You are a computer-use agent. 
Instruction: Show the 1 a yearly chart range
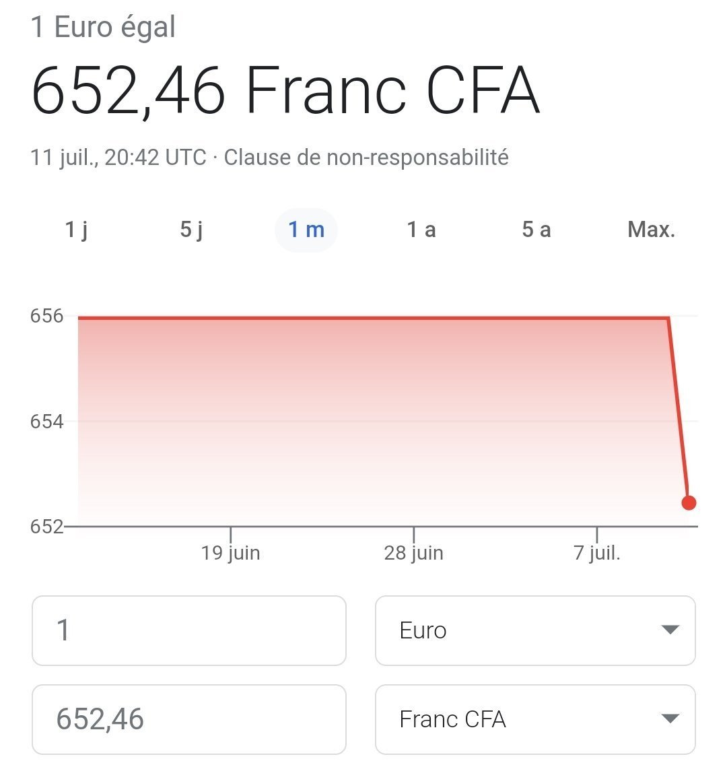coord(421,230)
